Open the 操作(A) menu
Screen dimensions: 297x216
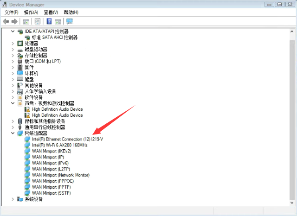click(x=31, y=12)
